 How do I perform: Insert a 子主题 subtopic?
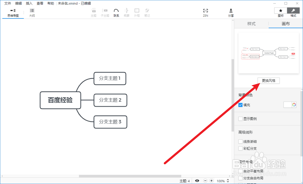pyautogui.click(x=105, y=13)
